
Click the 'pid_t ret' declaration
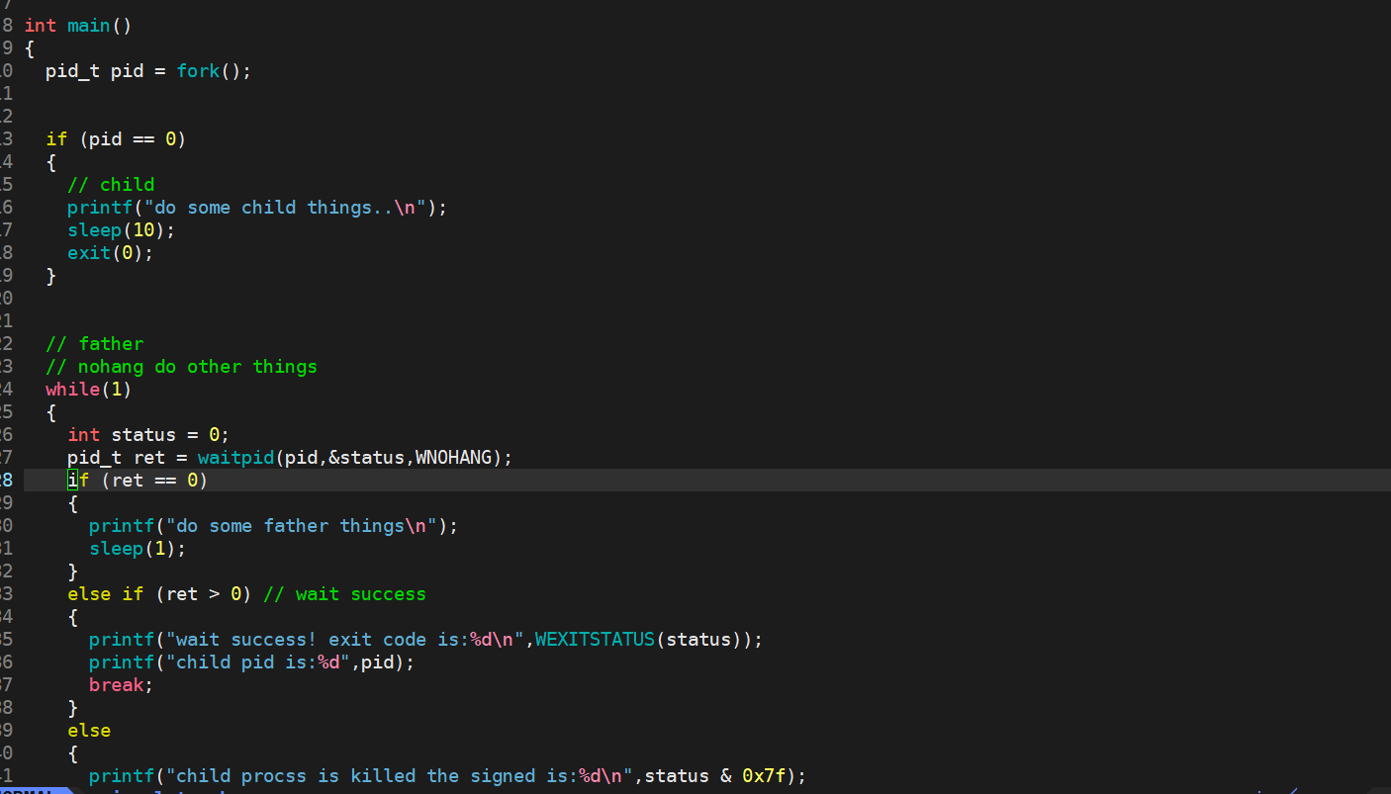coord(116,458)
